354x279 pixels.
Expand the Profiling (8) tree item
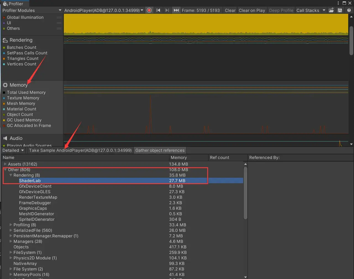point(11,225)
